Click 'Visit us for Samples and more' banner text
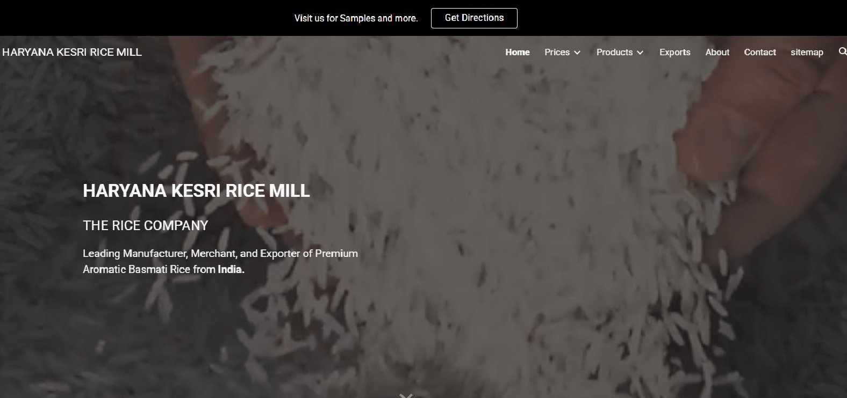 [x=356, y=18]
